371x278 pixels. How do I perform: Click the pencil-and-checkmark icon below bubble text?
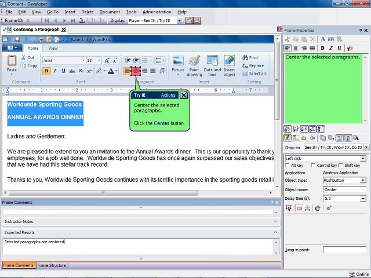tap(296, 129)
